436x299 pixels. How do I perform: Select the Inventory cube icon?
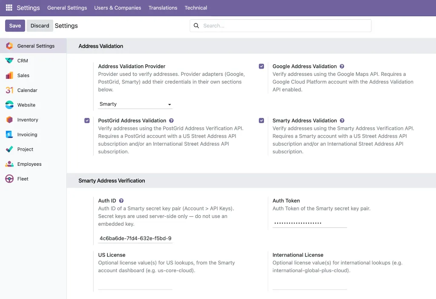coord(9,120)
